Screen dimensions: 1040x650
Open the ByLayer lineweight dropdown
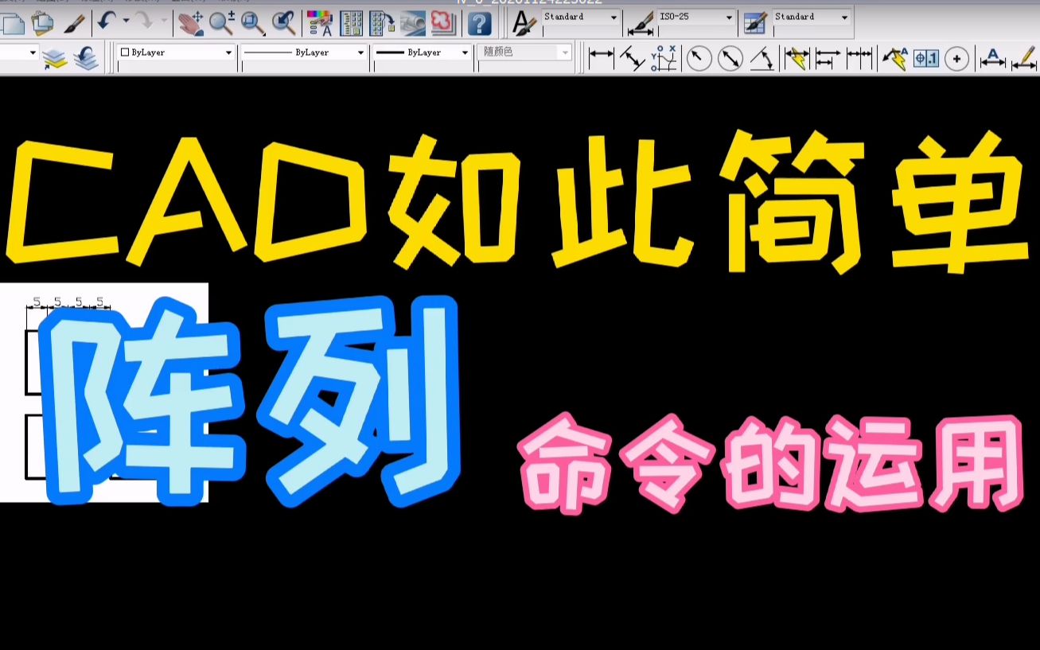coord(423,53)
